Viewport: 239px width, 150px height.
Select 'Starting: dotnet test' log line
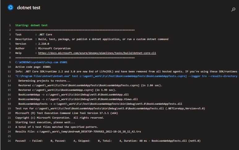point(32,25)
